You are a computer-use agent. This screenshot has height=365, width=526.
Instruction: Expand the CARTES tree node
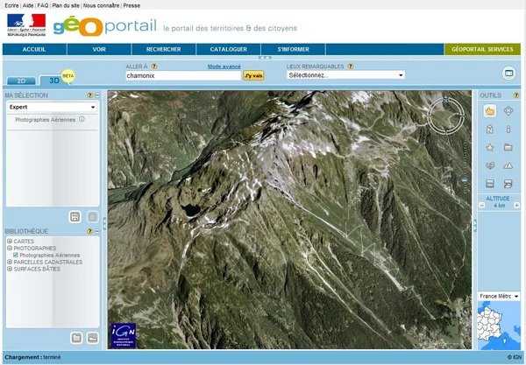click(10, 241)
